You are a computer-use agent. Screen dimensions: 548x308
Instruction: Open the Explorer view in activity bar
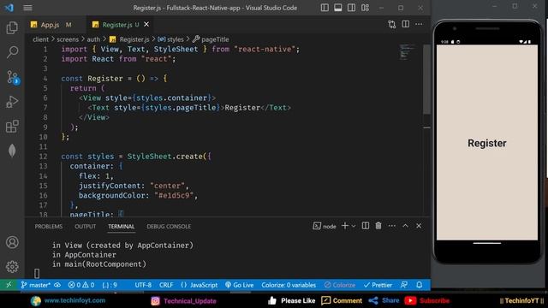pos(12,27)
